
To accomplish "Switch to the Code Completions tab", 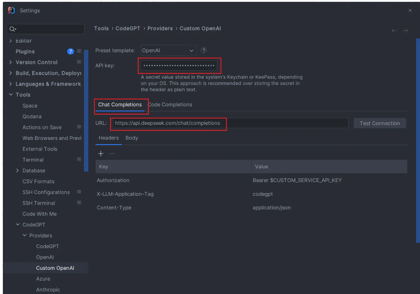I will 170,105.
